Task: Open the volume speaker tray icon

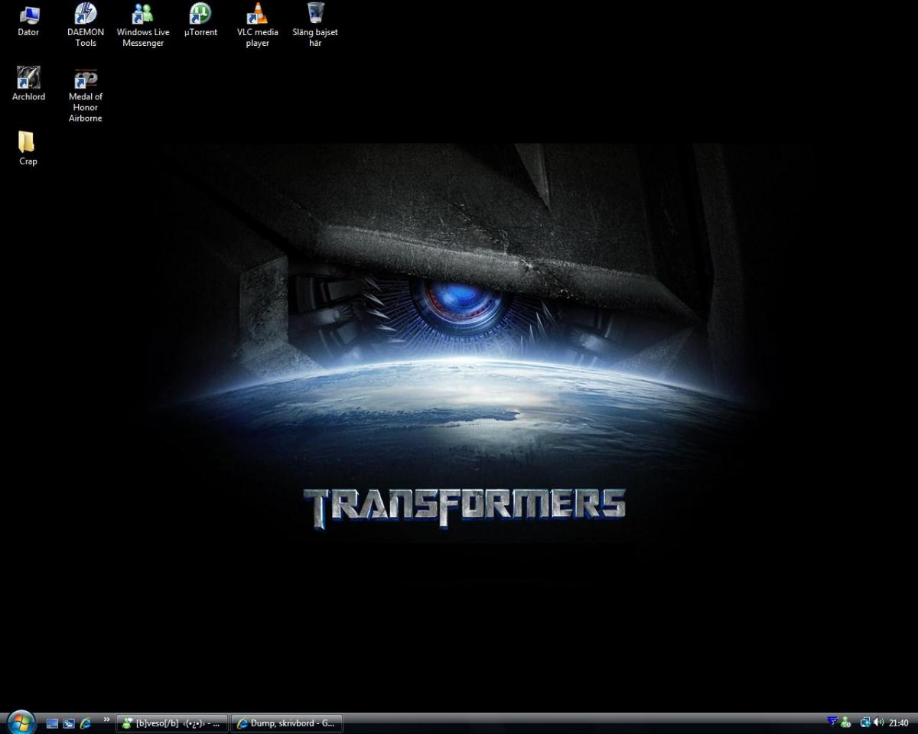Action: [x=878, y=722]
